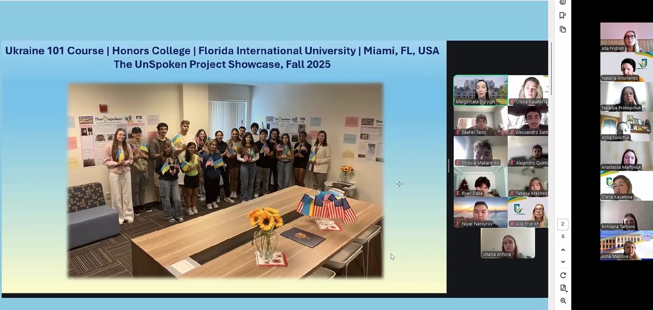Click the current page number field

[x=563, y=224]
